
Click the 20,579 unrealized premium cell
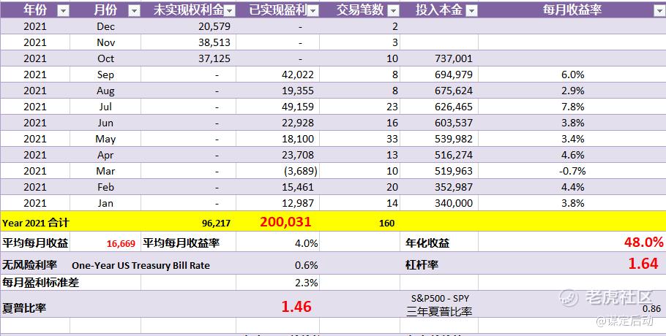point(188,26)
